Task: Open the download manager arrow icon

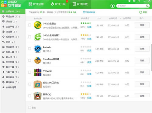Action: pyautogui.click(x=112, y=6)
